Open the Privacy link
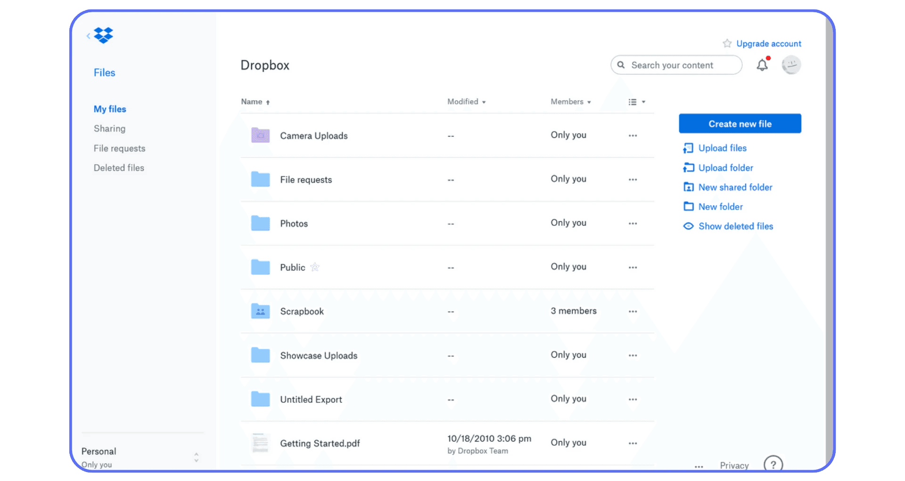This screenshot has width=905, height=481. [734, 465]
